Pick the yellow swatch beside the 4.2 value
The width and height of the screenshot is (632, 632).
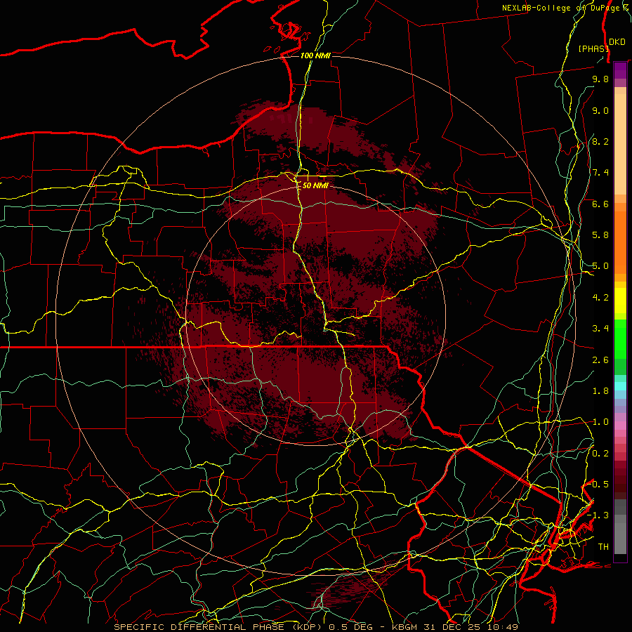[x=620, y=301]
